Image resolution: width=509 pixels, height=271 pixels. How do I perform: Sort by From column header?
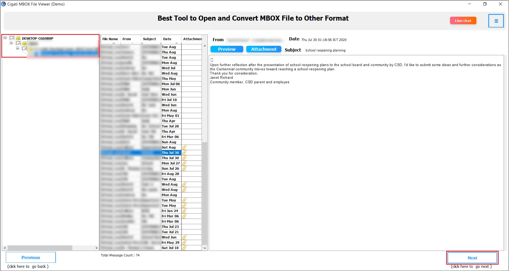pos(131,39)
